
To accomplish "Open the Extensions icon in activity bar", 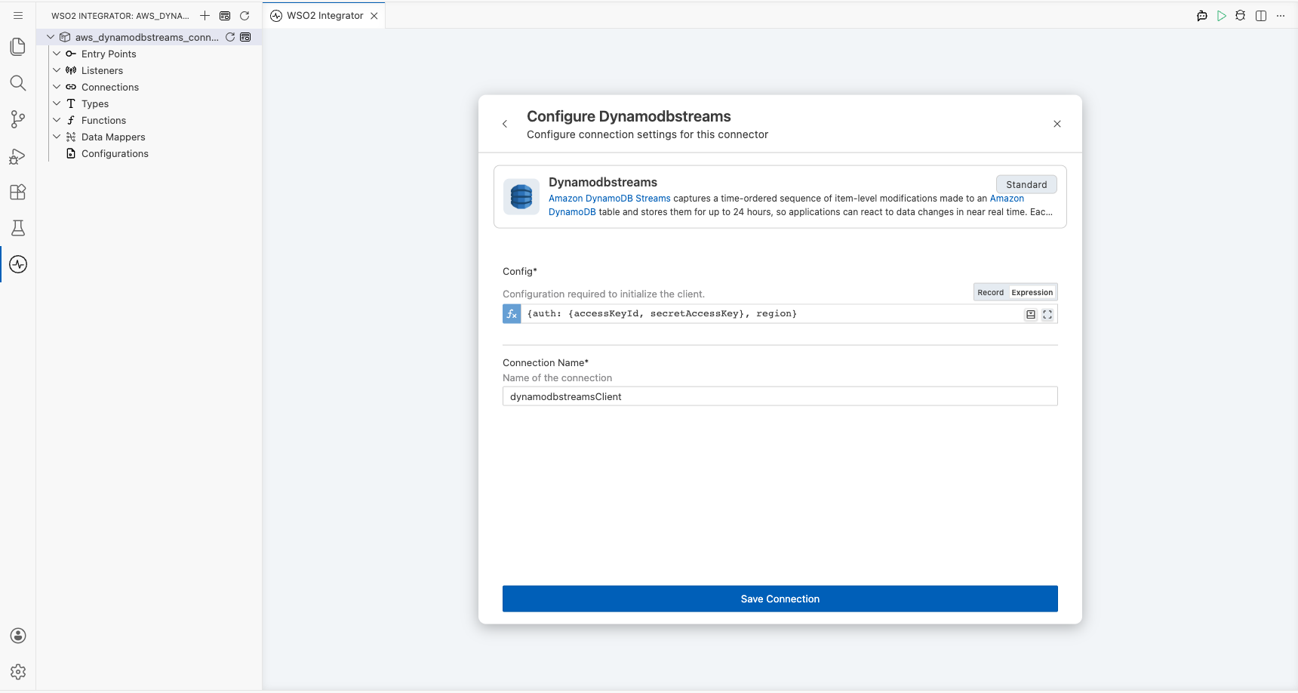I will coord(18,192).
